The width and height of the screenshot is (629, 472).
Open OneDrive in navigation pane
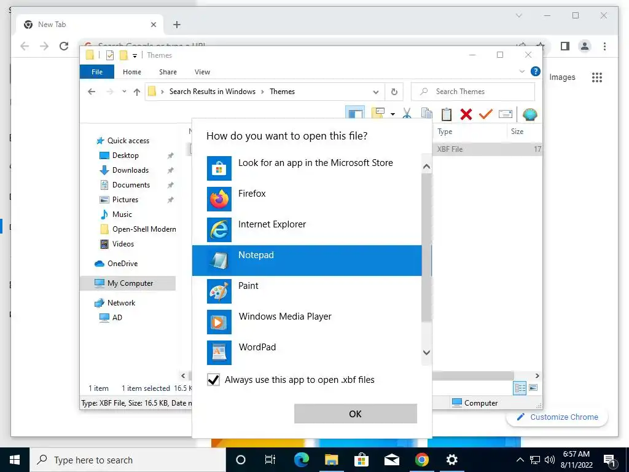(116, 264)
